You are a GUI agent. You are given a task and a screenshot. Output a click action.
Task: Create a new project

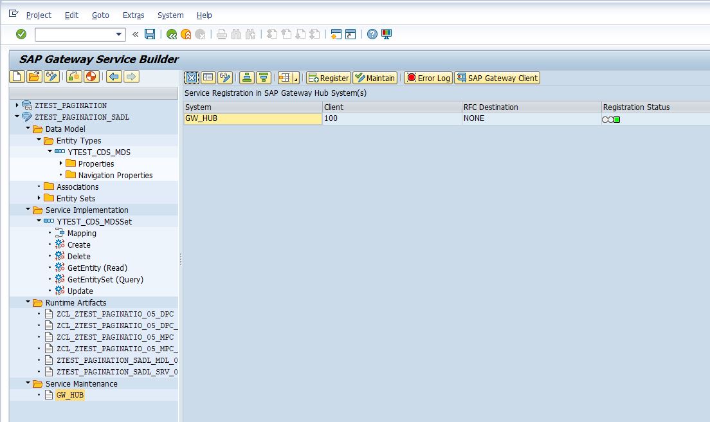pyautogui.click(x=17, y=78)
